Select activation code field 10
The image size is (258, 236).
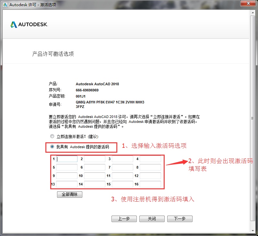(95, 176)
